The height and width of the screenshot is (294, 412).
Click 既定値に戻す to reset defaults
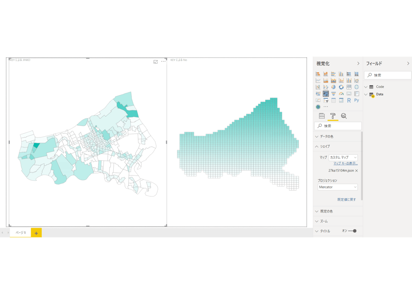346,200
